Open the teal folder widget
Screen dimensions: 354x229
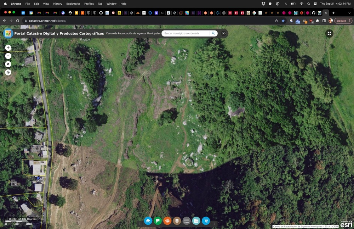pos(196,221)
